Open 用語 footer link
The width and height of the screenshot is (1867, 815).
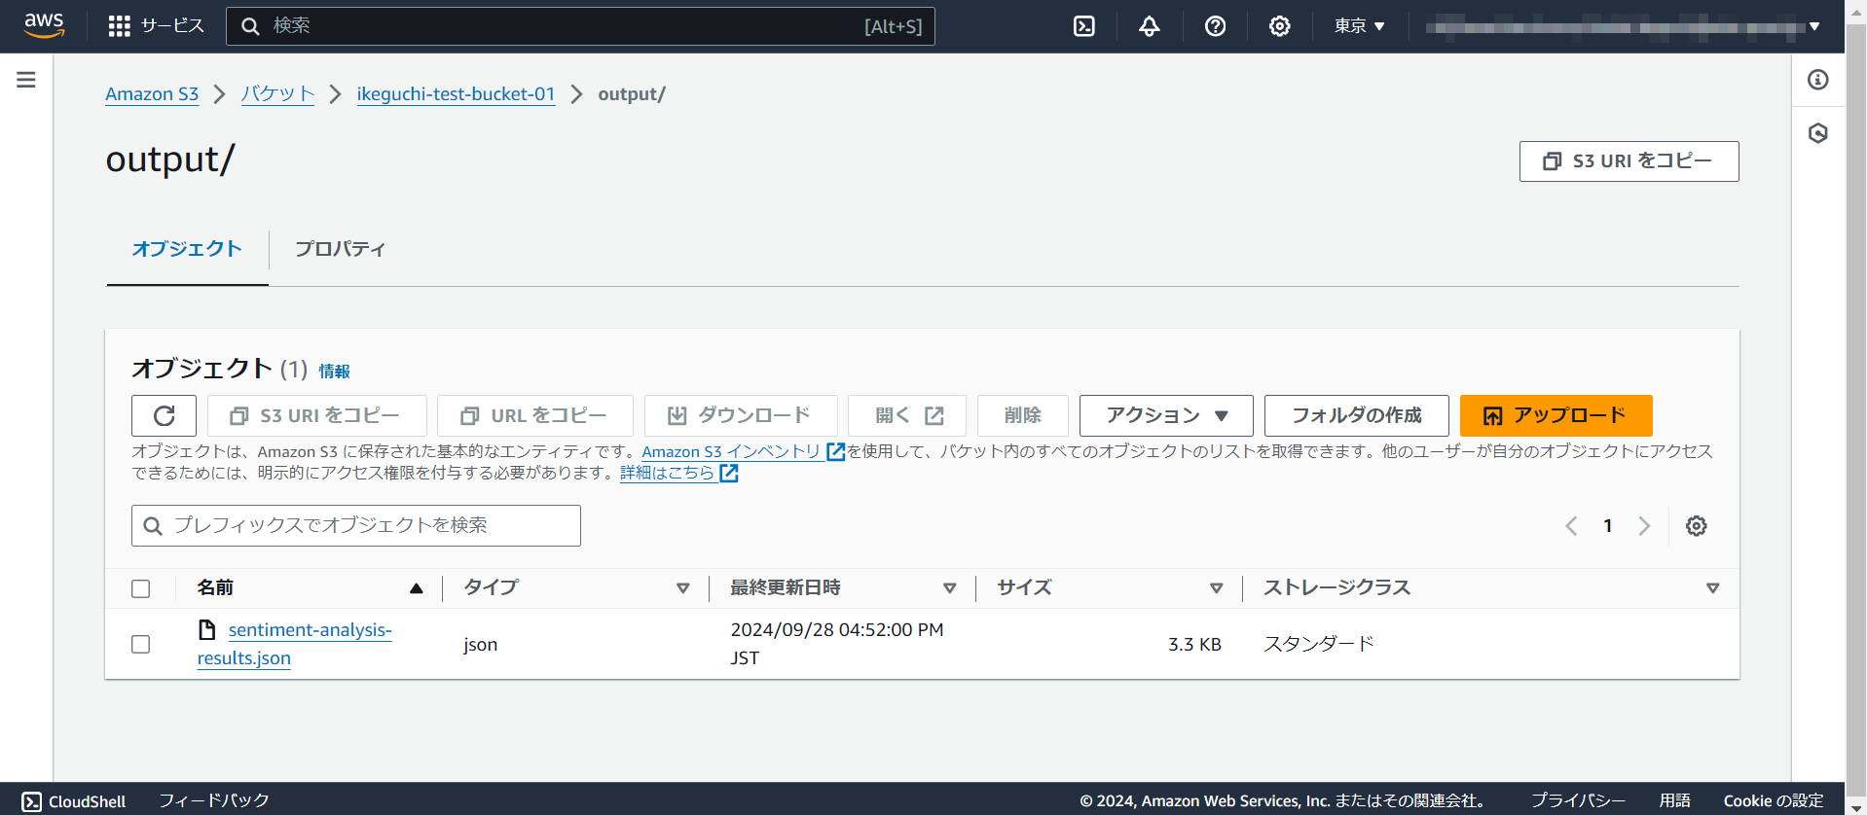pos(1675,801)
